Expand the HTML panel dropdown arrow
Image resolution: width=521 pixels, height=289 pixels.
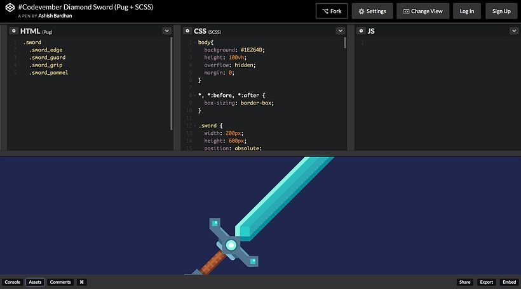pyautogui.click(x=167, y=31)
